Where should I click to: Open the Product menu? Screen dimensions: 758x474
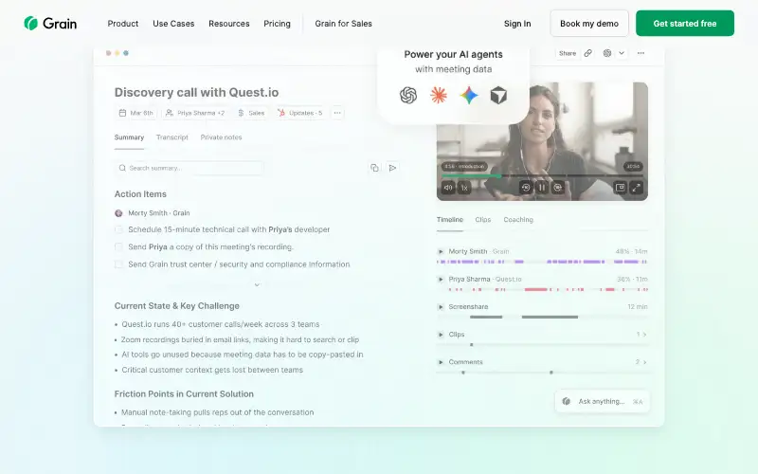123,23
